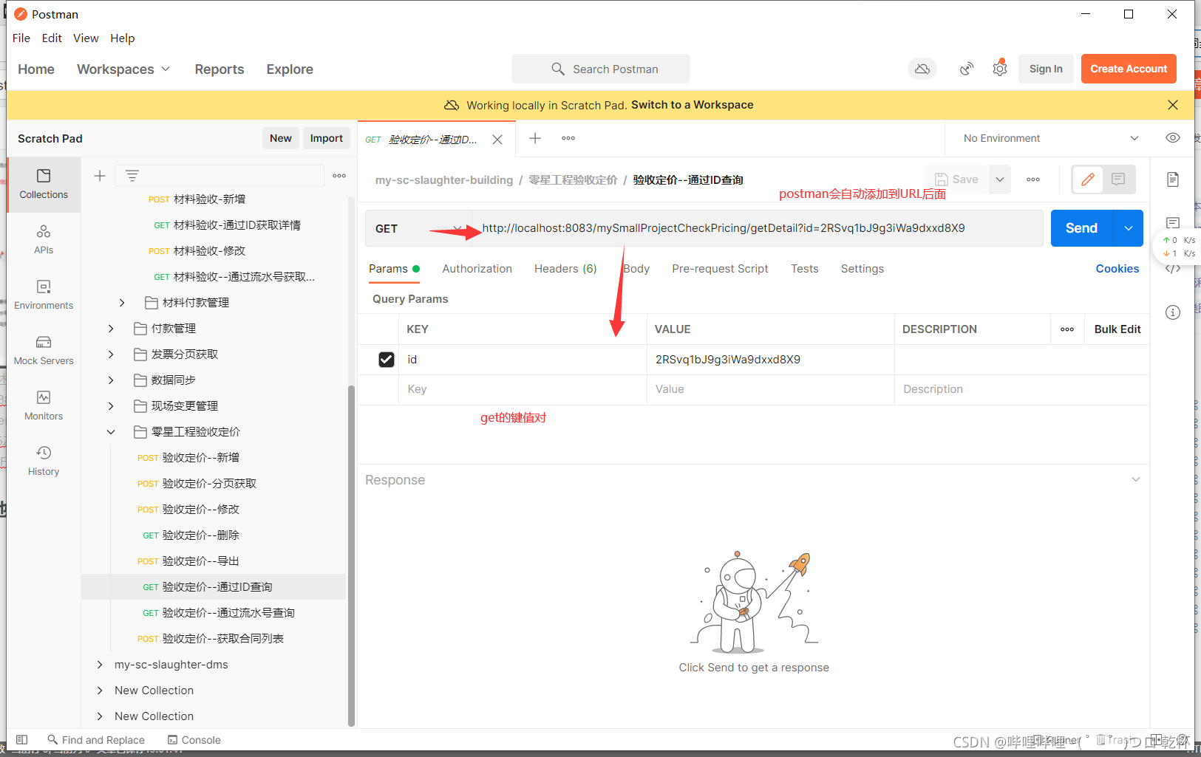This screenshot has width=1201, height=757.
Task: Open the File menu
Action: 21,38
